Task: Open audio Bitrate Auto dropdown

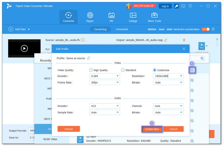Action: tap(168, 113)
